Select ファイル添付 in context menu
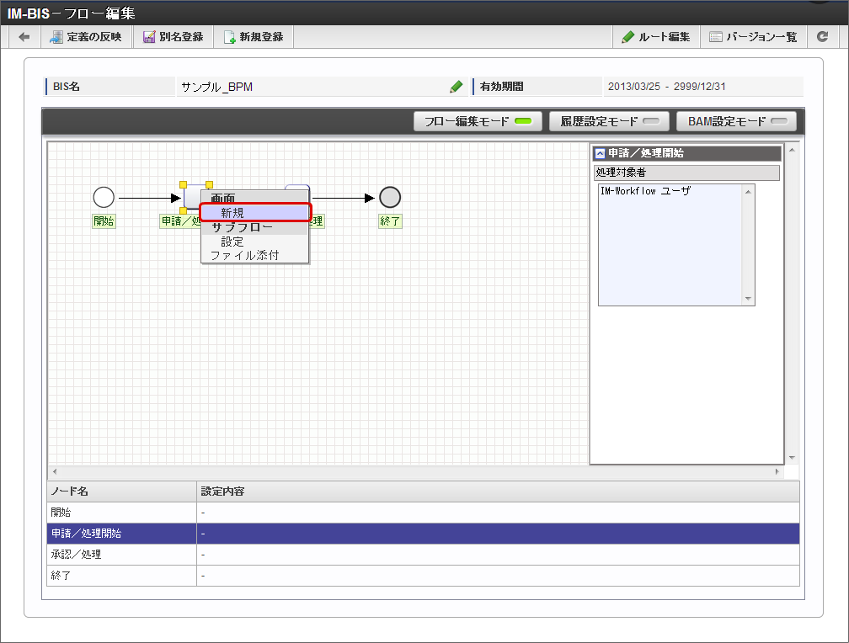849x643 pixels. tap(244, 255)
